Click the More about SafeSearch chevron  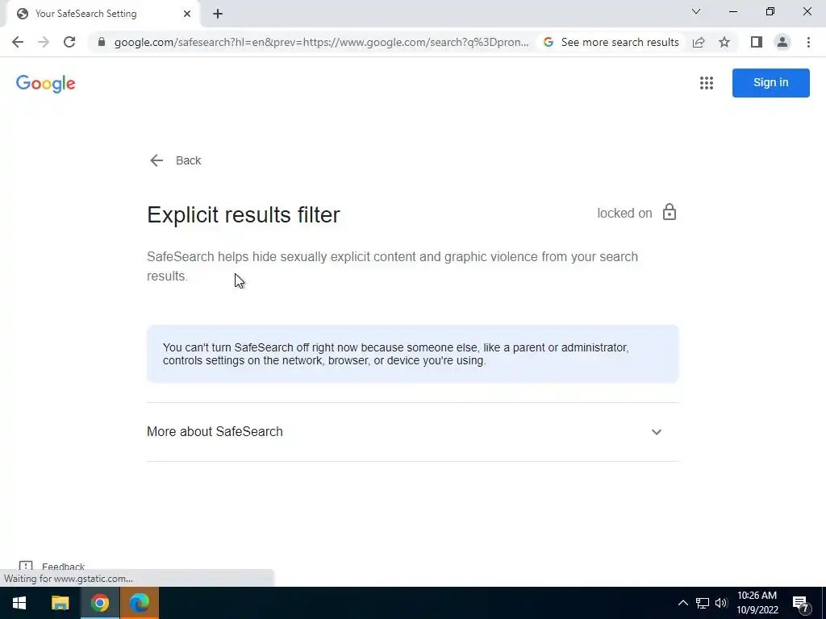click(657, 432)
